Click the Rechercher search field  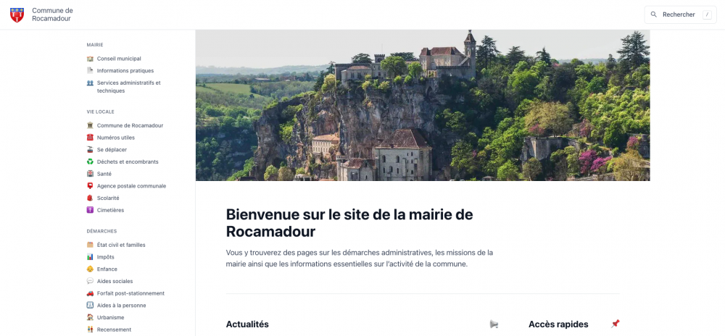click(x=680, y=14)
